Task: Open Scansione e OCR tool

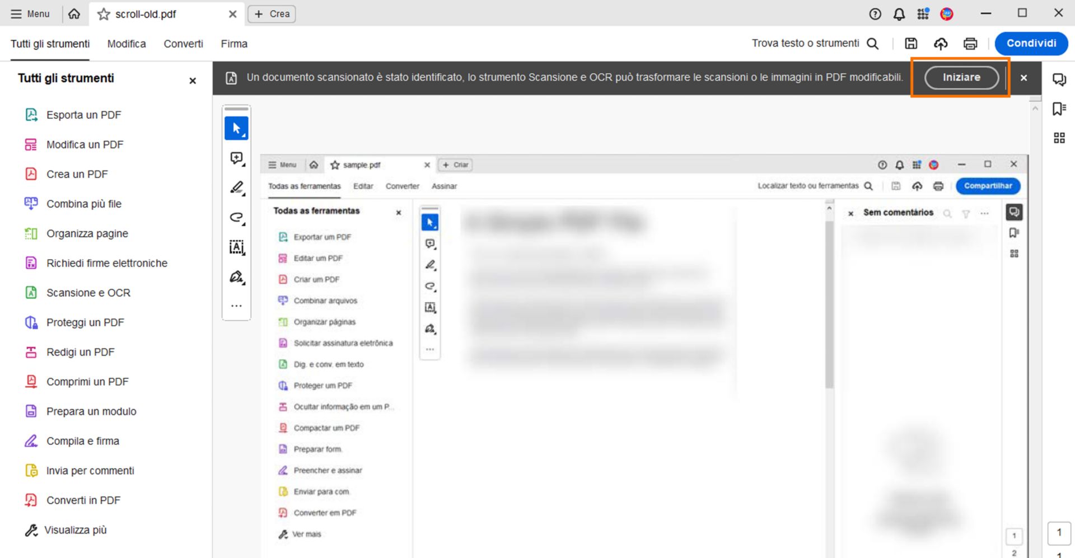Action: coord(77,293)
